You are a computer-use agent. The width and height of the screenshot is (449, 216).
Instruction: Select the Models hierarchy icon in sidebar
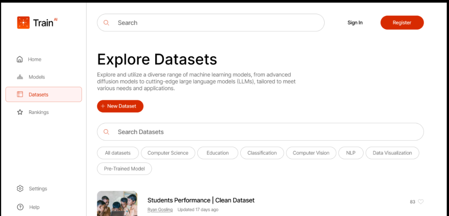(20, 77)
